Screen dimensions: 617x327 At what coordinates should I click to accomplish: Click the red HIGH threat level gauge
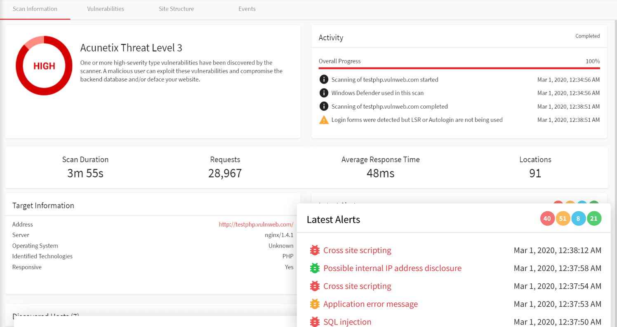(44, 65)
